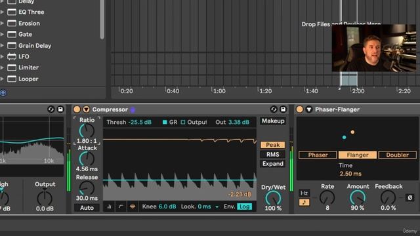Image resolution: width=420 pixels, height=236 pixels.
Task: Switch Compressor to transfer curve view icon
Action: coord(121,206)
